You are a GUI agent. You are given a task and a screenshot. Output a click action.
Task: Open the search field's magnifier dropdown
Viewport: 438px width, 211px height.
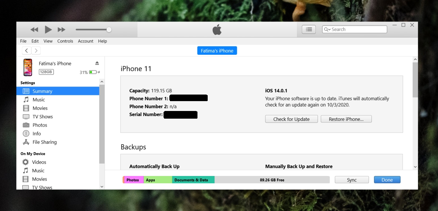tap(327, 30)
